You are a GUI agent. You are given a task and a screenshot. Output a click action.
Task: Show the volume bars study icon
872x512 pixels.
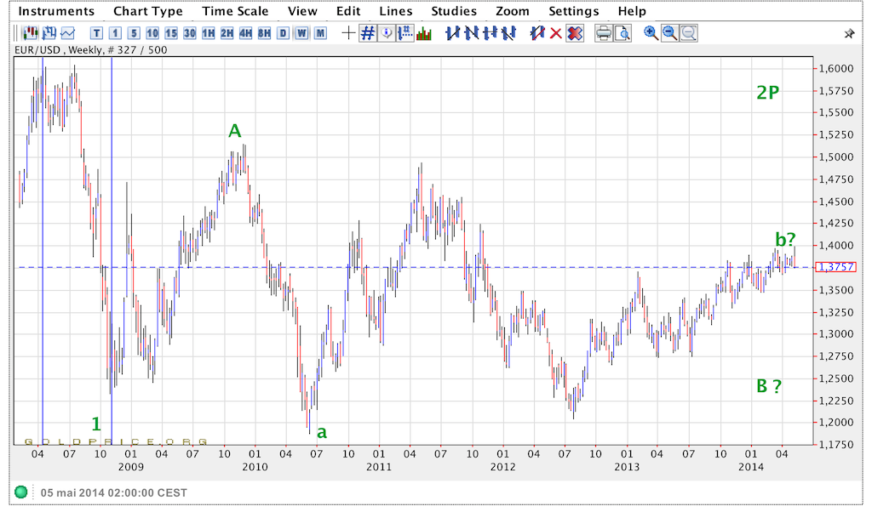(424, 34)
